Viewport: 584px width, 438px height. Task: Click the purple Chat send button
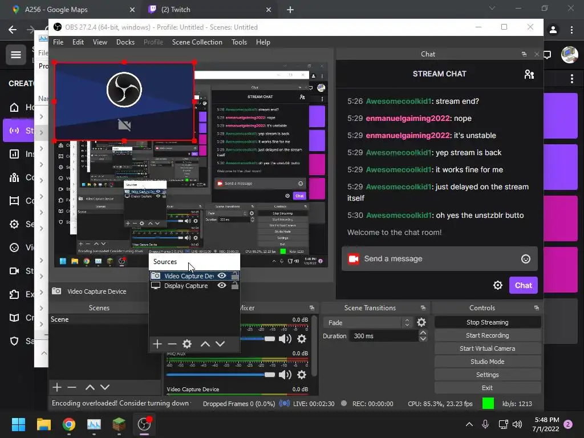[524, 285]
